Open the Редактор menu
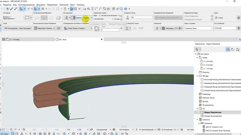The image size is (241, 135). click(7, 5)
